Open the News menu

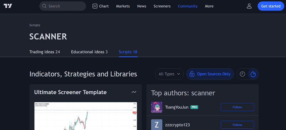click(x=142, y=6)
